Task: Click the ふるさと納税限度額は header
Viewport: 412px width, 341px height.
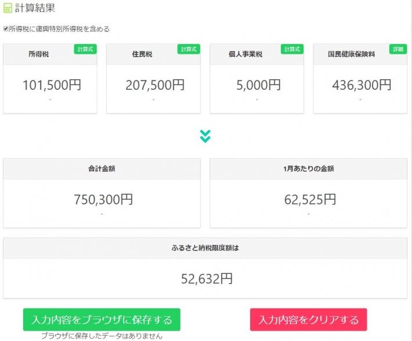Action: click(205, 248)
